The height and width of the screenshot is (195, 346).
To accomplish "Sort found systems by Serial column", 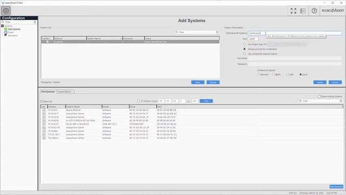I will (143, 107).
